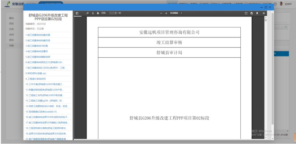Open 9.工程造价咨询合同 file link

click(x=36, y=79)
